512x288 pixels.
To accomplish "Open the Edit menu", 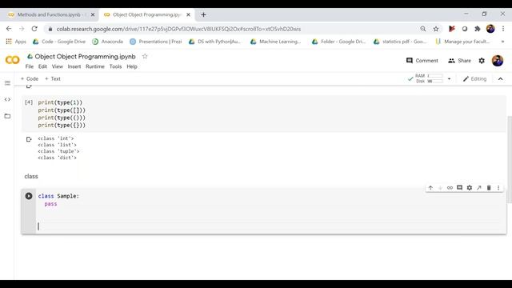I will [42, 66].
